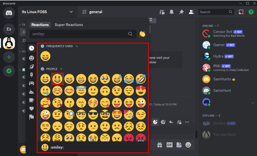Collapse the Frequently Used emoji section
This screenshot has width=257, height=156.
point(77,46)
